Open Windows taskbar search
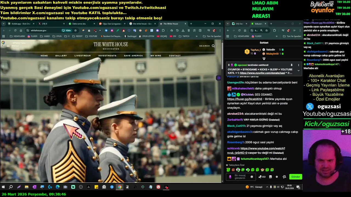 (11, 187)
